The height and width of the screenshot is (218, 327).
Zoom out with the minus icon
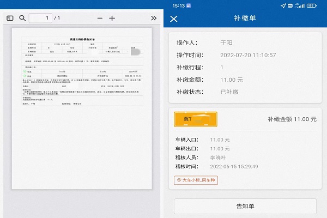[100, 18]
